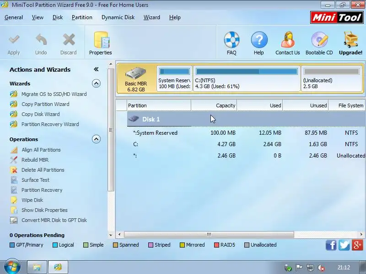Click the muted volume tray icon

pyautogui.click(x=321, y=268)
